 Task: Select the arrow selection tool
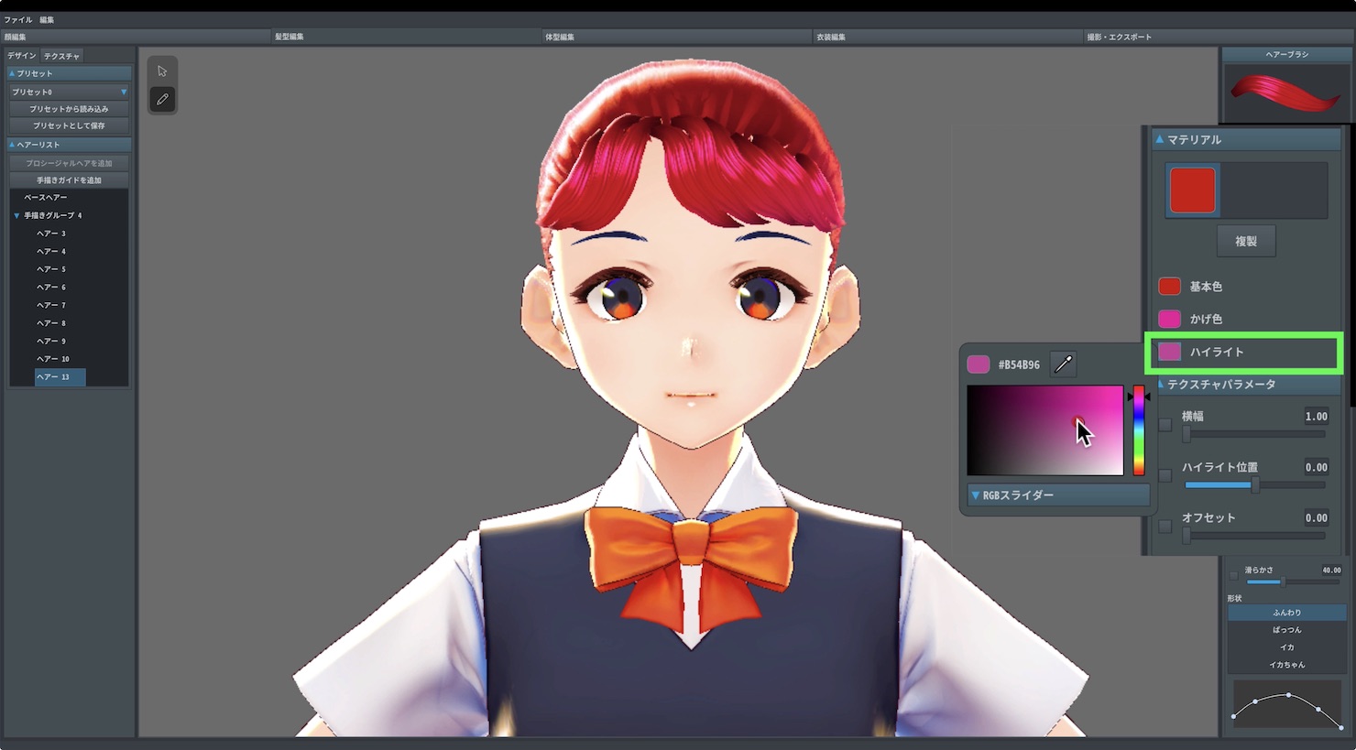coord(162,71)
